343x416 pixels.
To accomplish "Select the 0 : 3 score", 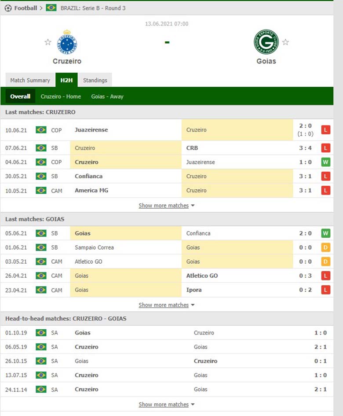I will click(x=305, y=276).
